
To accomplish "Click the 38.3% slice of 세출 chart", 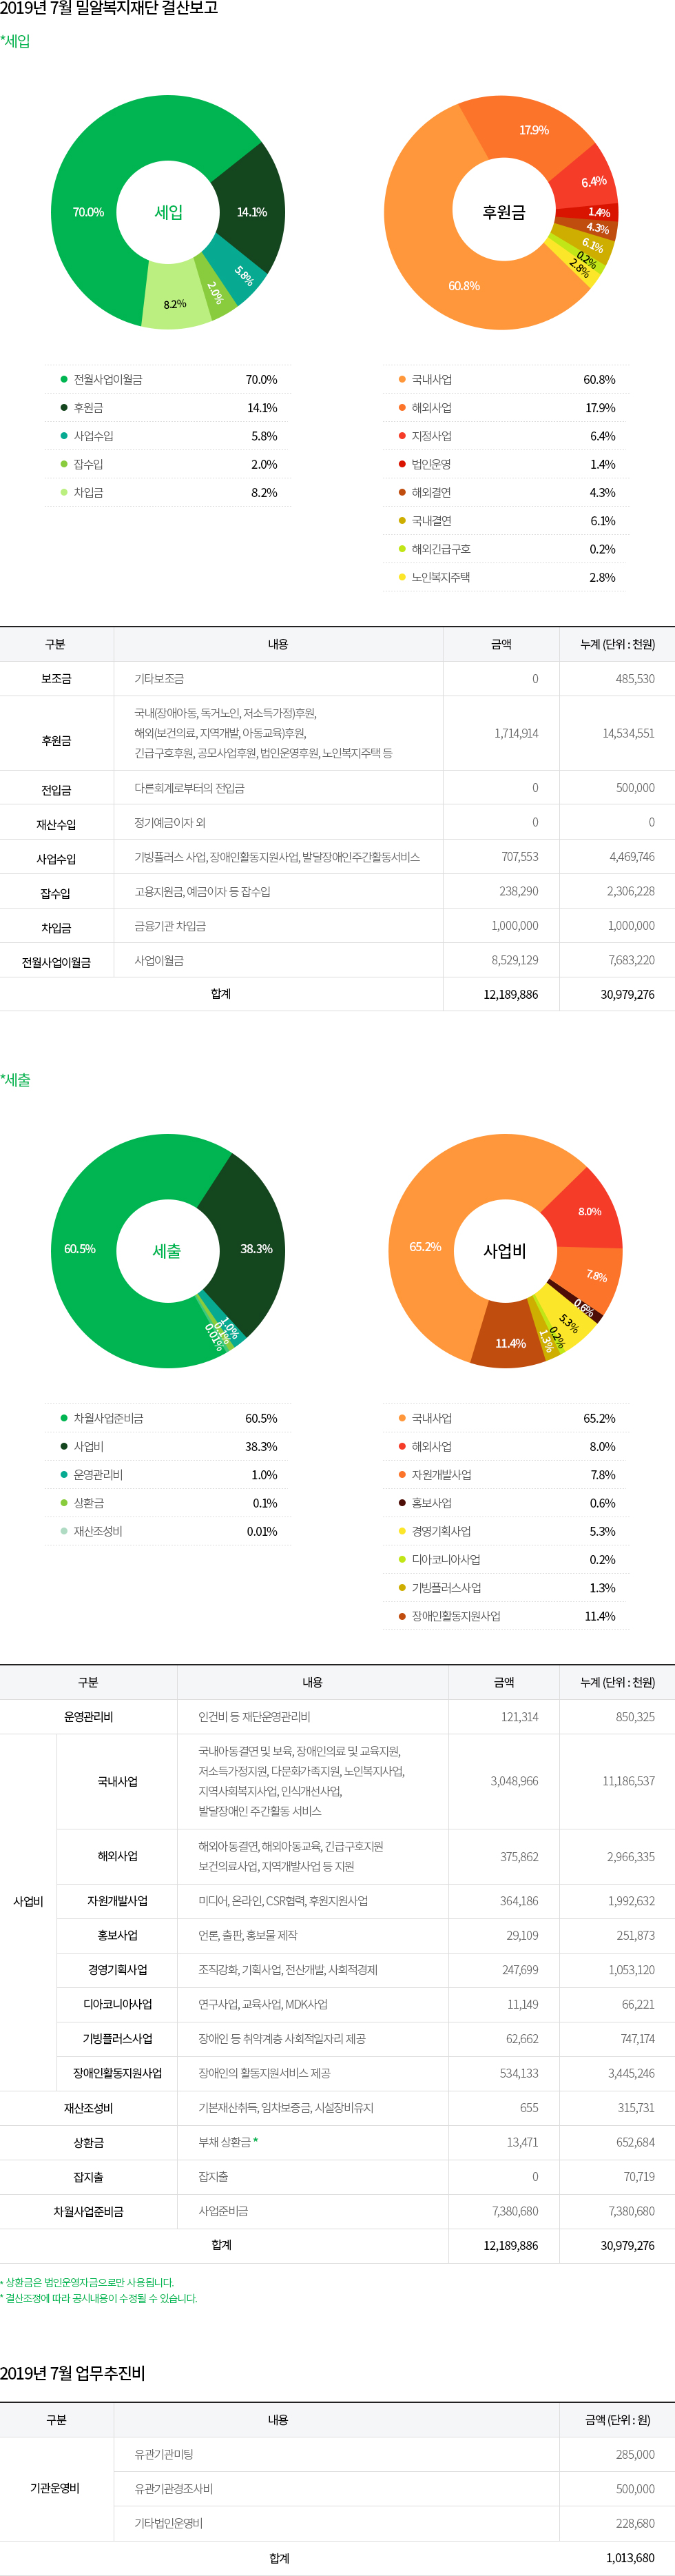I will 256,1249.
